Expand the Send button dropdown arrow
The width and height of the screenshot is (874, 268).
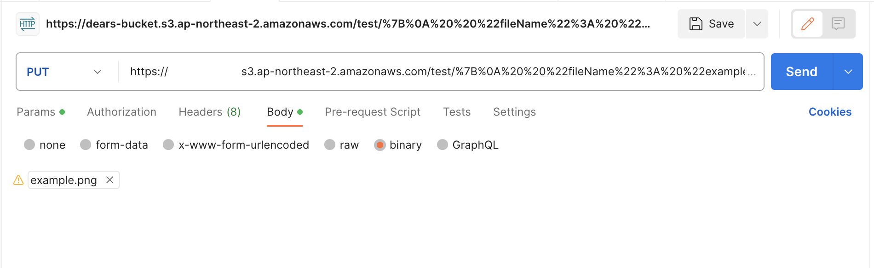pyautogui.click(x=848, y=72)
